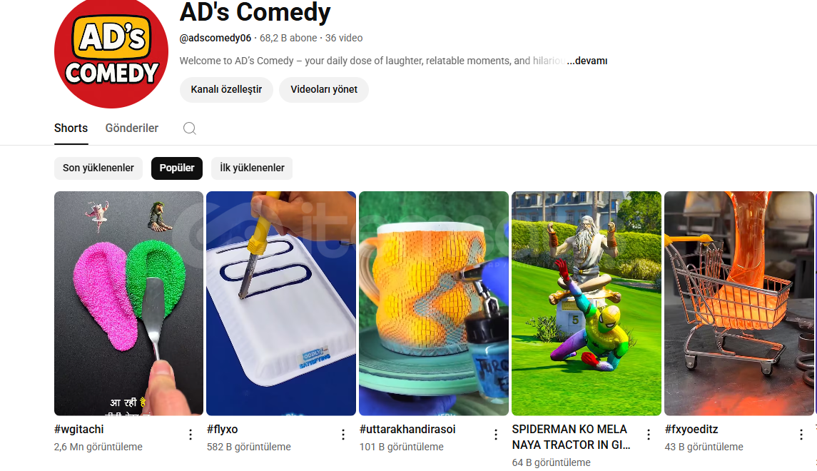Select the İlk yüklenenler filter chip
Image resolution: width=817 pixels, height=471 pixels.
(x=252, y=168)
